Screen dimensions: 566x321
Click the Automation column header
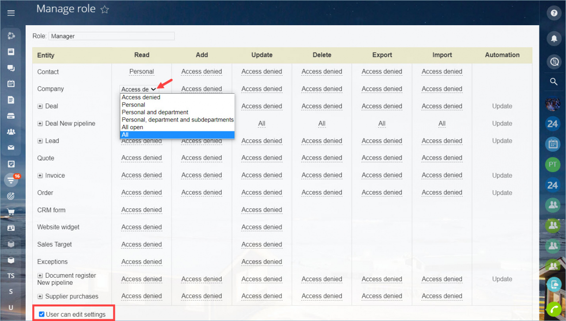coord(502,55)
